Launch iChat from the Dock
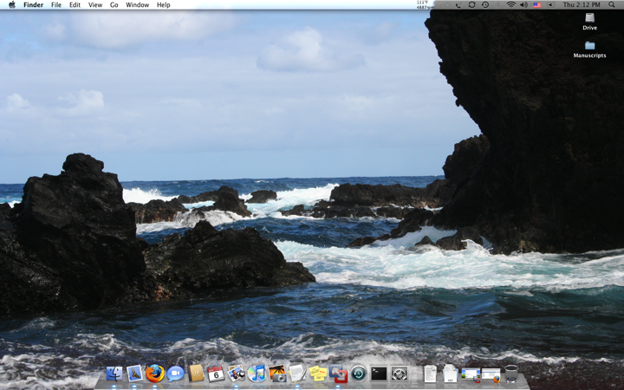This screenshot has width=624, height=390. [176, 374]
